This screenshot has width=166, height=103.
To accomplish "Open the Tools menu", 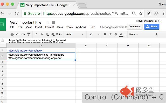I will pos(70,27).
